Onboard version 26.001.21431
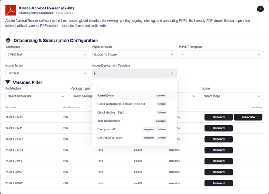The width and height of the screenshot is (269, 194). (218, 117)
